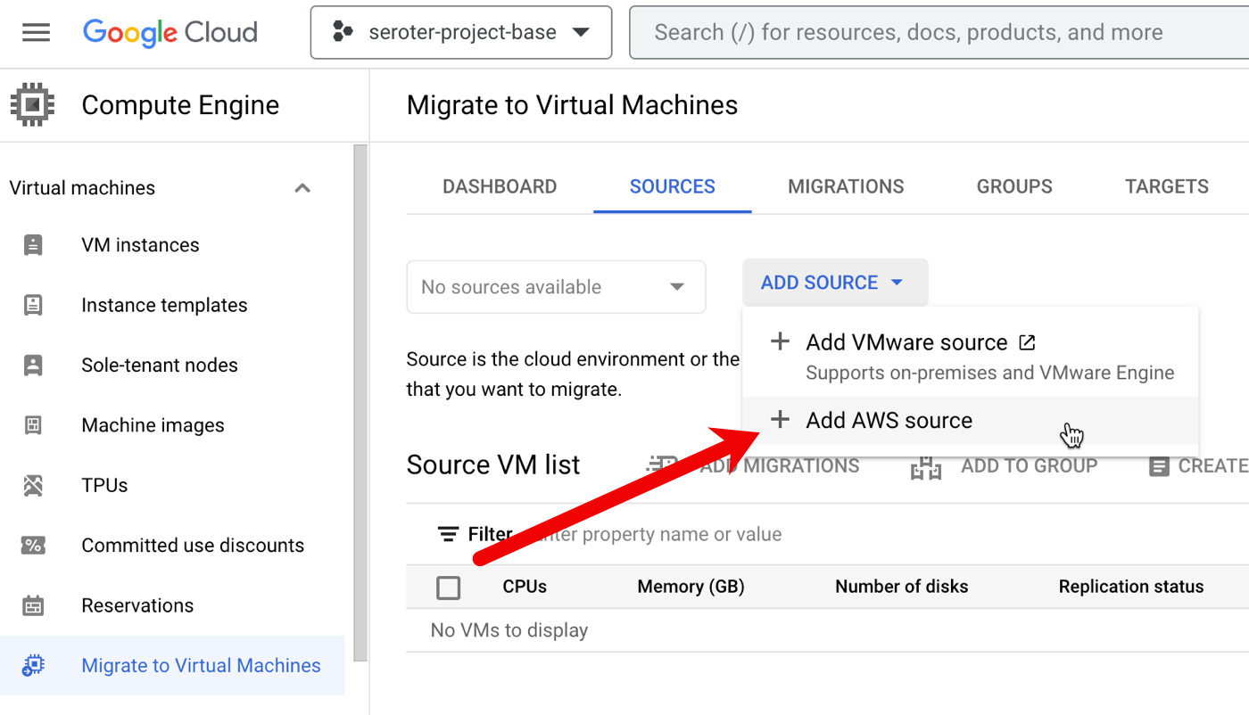Click the Machine images icon

33,425
